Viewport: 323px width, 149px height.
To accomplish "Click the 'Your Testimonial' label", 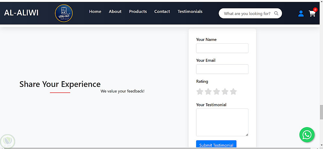I will click(211, 105).
